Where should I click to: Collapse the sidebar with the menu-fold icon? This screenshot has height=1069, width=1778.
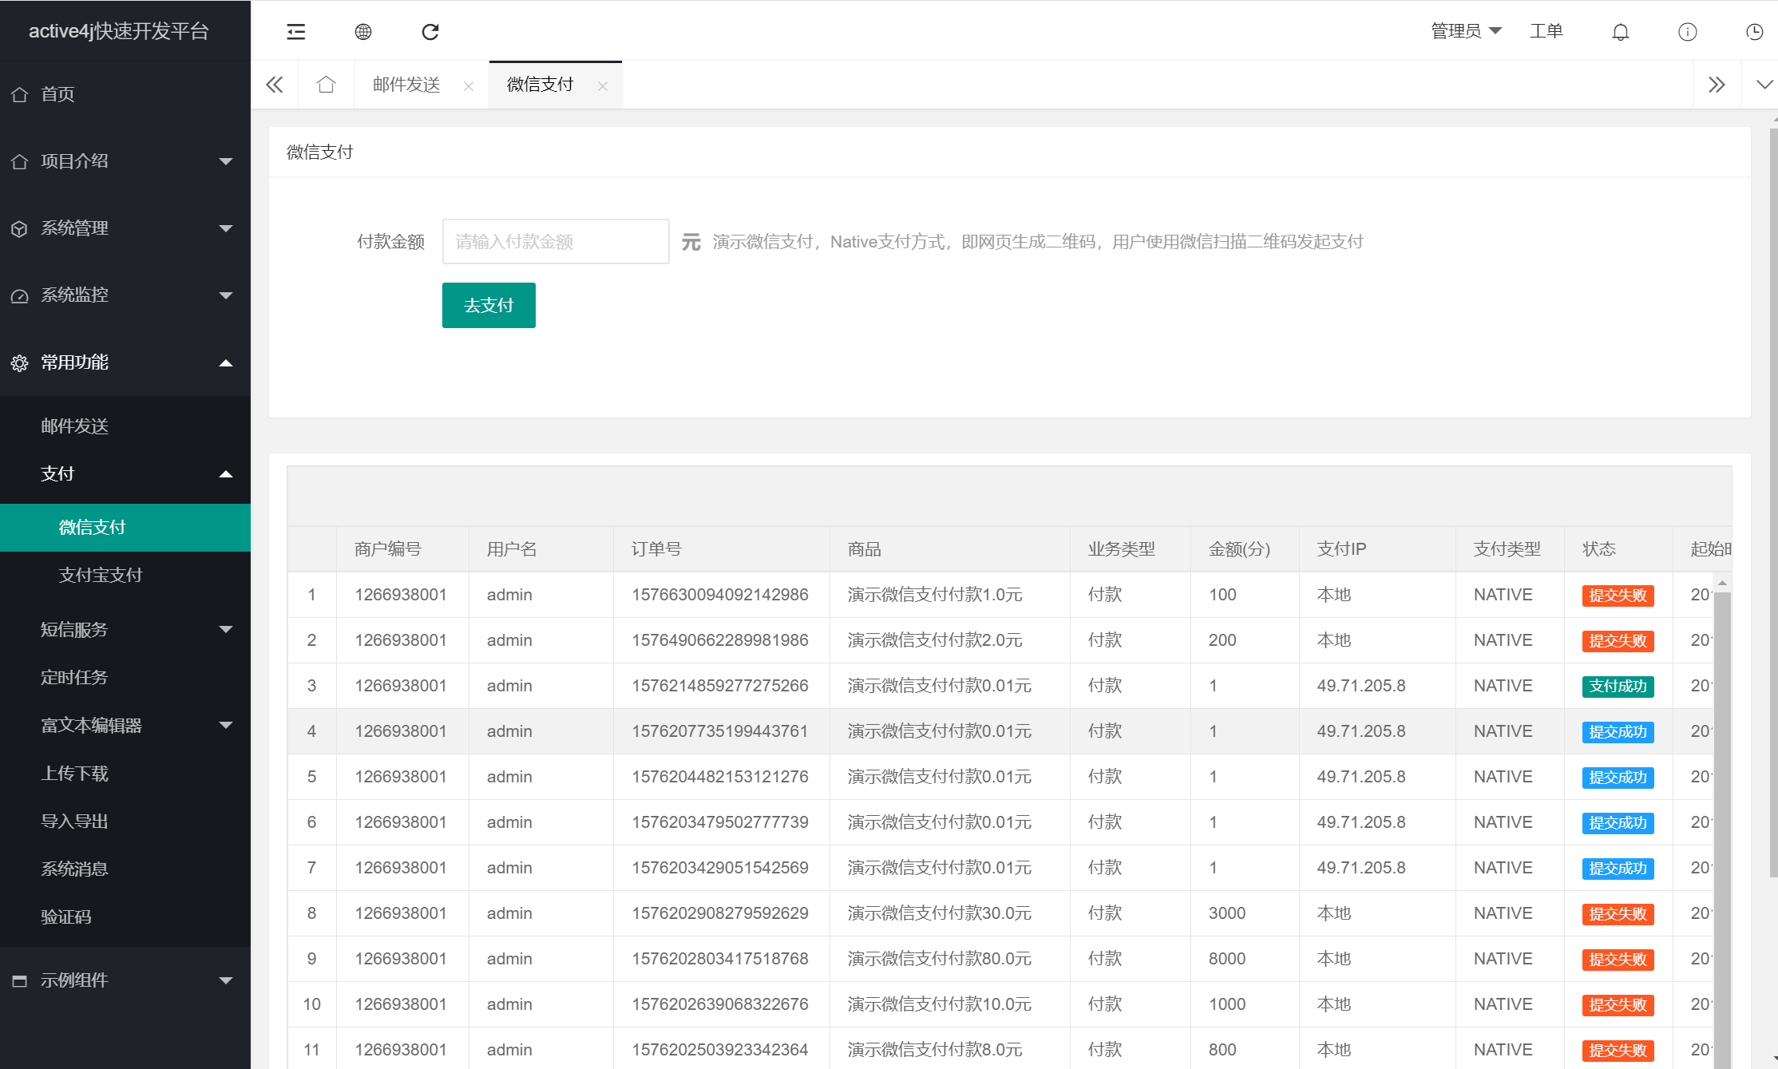296,32
